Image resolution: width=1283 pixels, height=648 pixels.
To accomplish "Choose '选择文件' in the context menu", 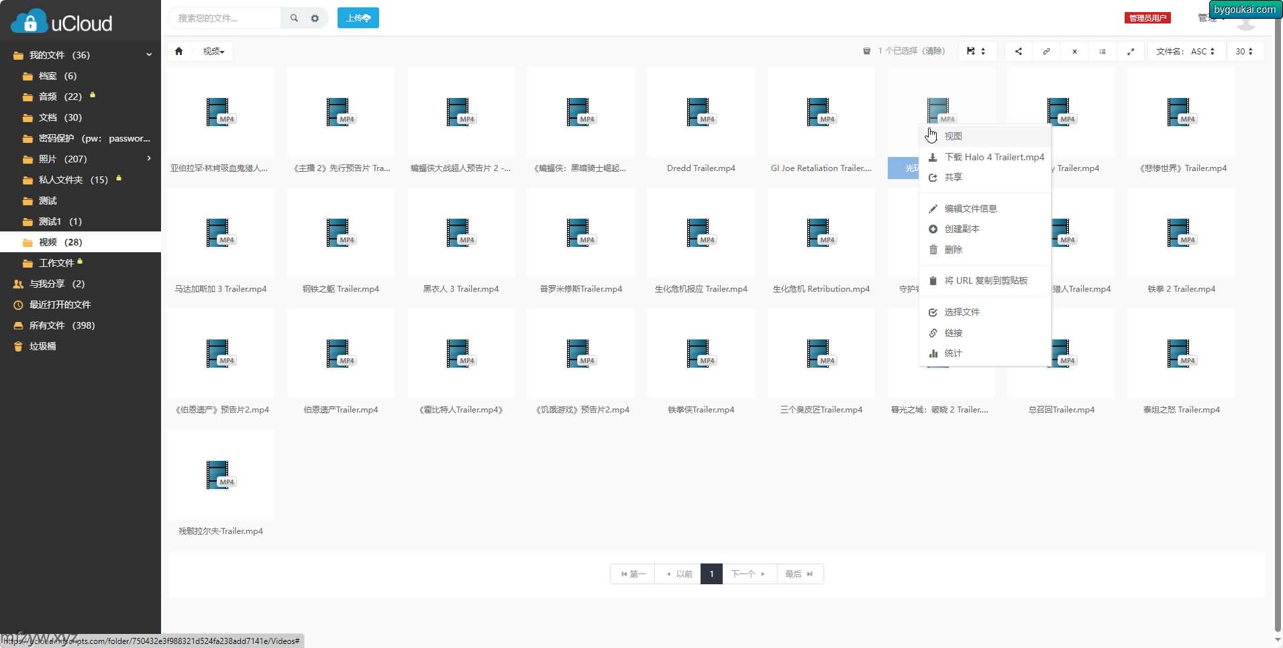I will 962,312.
